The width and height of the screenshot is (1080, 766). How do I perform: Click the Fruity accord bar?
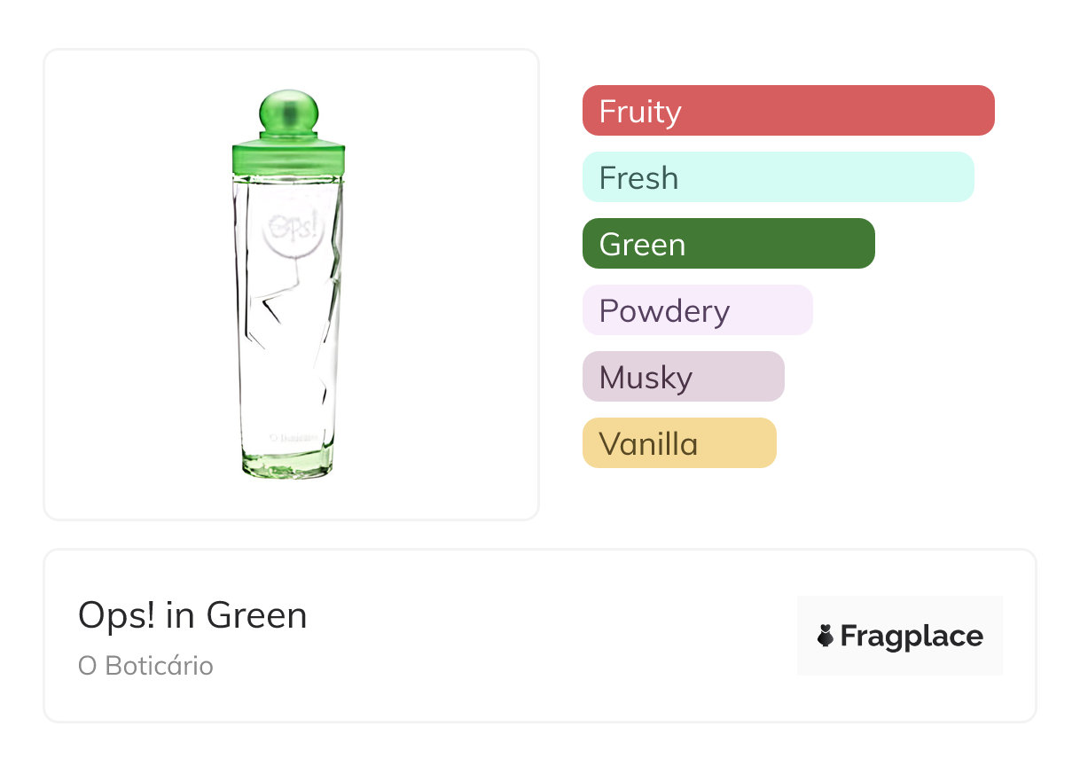tap(787, 111)
